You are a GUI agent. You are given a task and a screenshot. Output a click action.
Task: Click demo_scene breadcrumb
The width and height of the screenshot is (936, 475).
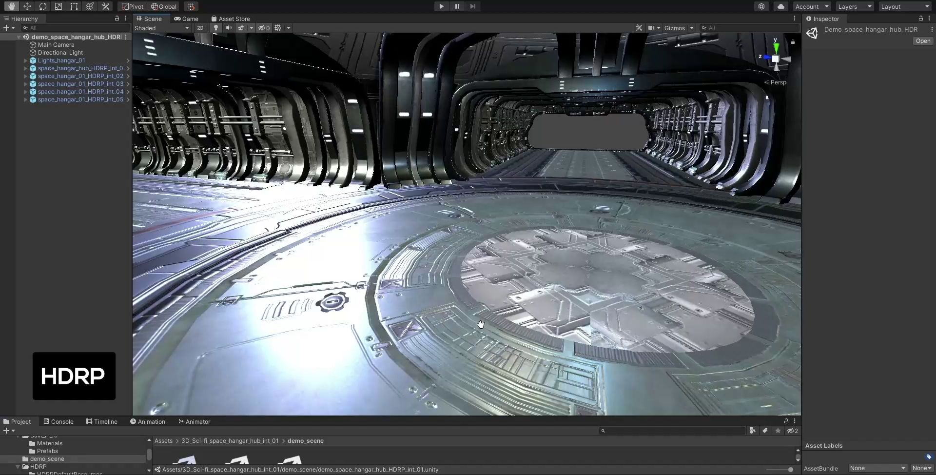(x=306, y=441)
